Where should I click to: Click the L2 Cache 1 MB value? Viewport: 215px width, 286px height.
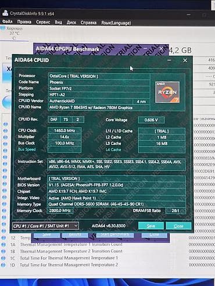162,137
